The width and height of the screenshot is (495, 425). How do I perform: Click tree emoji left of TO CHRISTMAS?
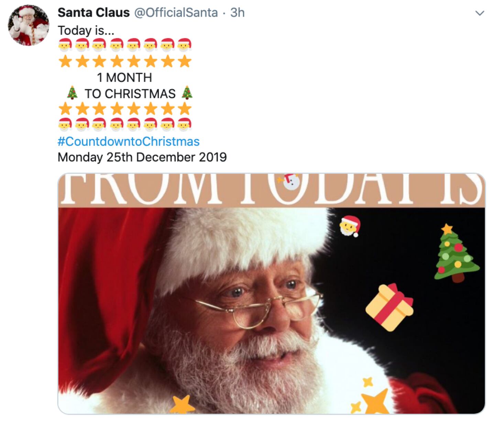[72, 93]
